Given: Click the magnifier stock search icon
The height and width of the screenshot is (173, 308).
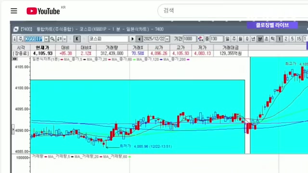Looking at the screenshot, I should 52,39.
